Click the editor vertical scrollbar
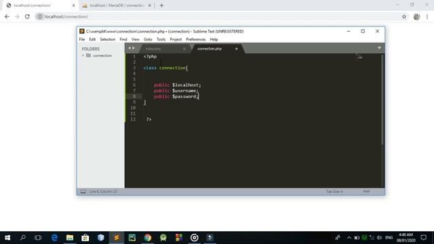434x244 pixels. pos(382,99)
